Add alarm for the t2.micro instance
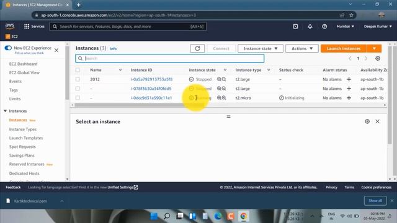The height and width of the screenshot is (223, 397). tap(349, 98)
